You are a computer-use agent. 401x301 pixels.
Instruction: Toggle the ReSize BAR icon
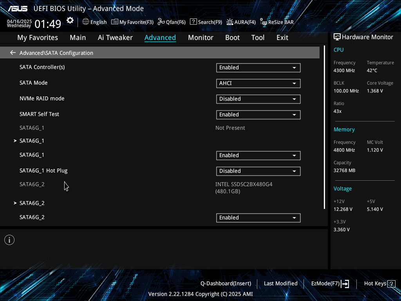tap(264, 22)
